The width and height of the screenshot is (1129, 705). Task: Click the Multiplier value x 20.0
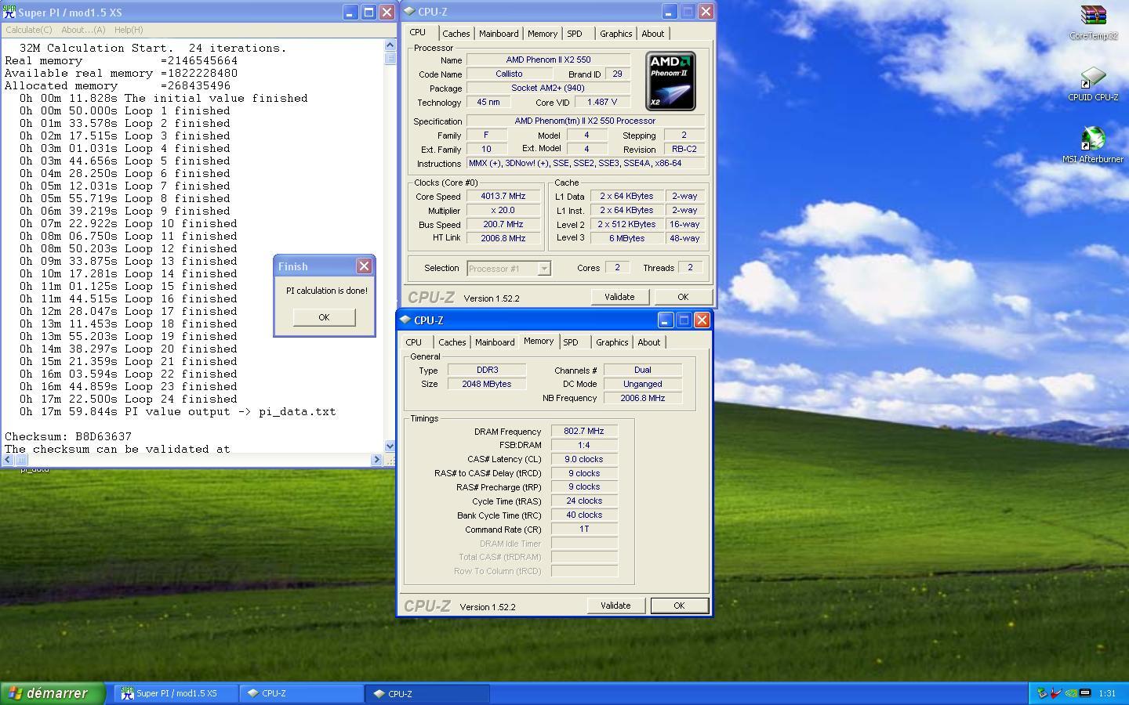point(503,211)
